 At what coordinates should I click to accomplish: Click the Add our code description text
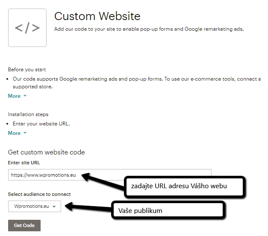pyautogui.click(x=149, y=29)
